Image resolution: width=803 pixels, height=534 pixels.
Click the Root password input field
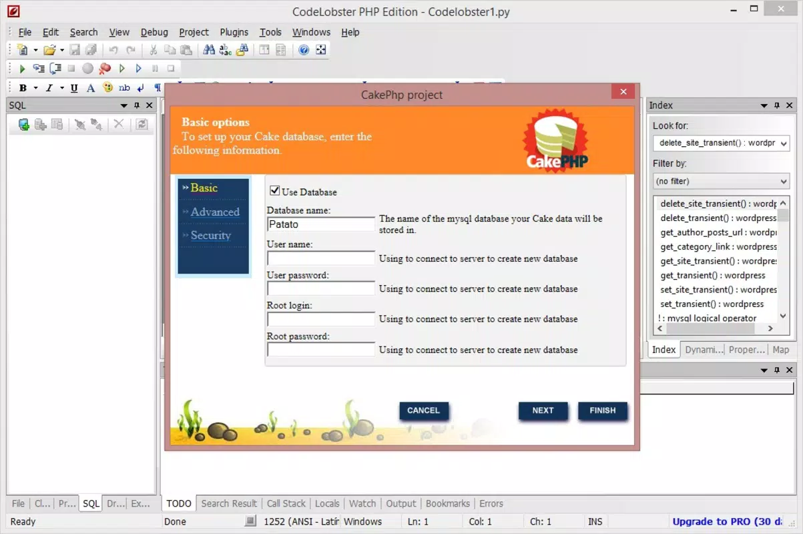(x=321, y=349)
